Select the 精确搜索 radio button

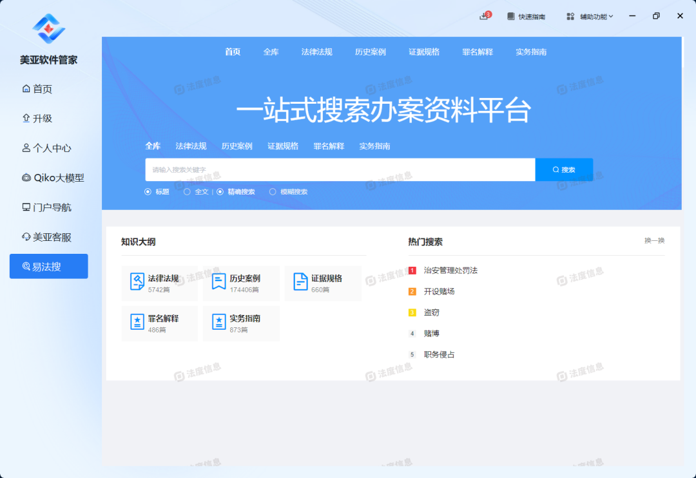220,192
